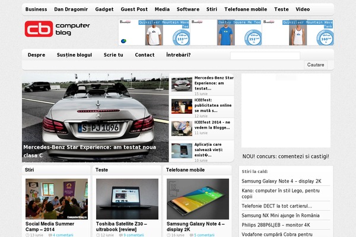Go to the Contact page
356x237 pixels.
coord(145,55)
